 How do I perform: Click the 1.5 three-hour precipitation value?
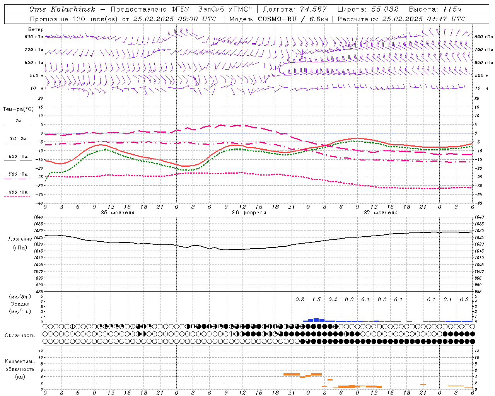(x=316, y=300)
